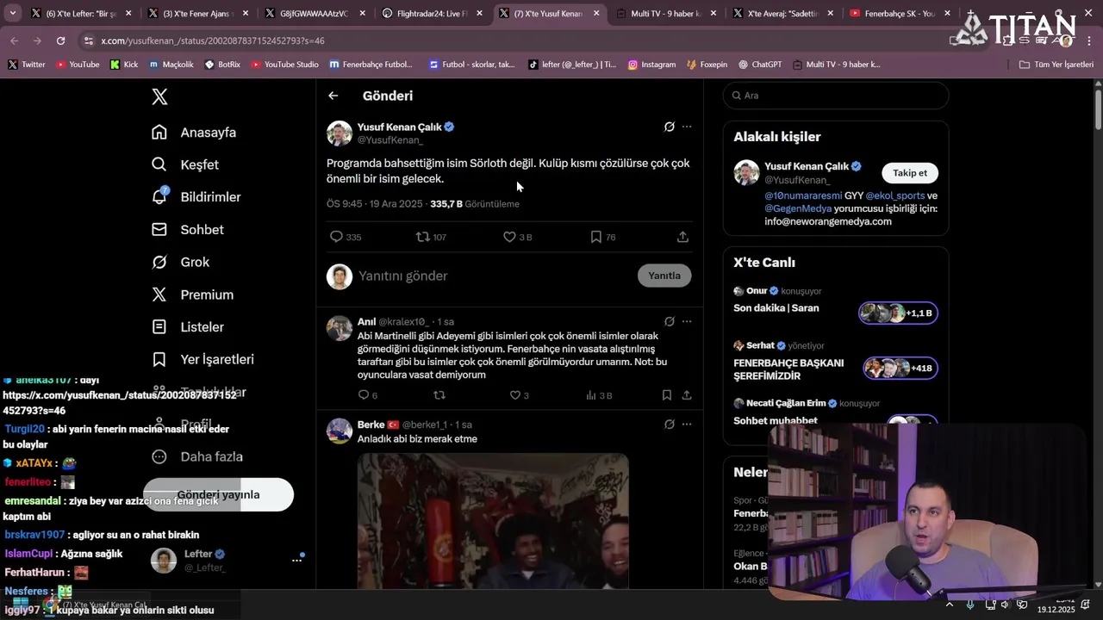Image resolution: width=1103 pixels, height=620 pixels.
Task: Share Yusuf Kenan's main post
Action: pos(682,237)
